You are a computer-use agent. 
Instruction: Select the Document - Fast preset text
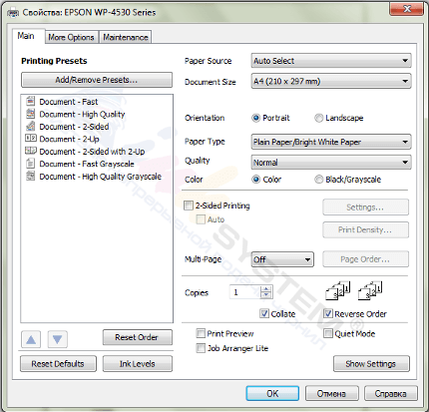(x=69, y=102)
